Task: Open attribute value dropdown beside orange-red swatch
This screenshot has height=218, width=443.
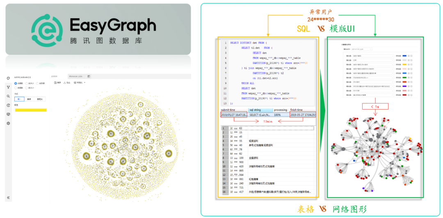Action: click(x=373, y=82)
